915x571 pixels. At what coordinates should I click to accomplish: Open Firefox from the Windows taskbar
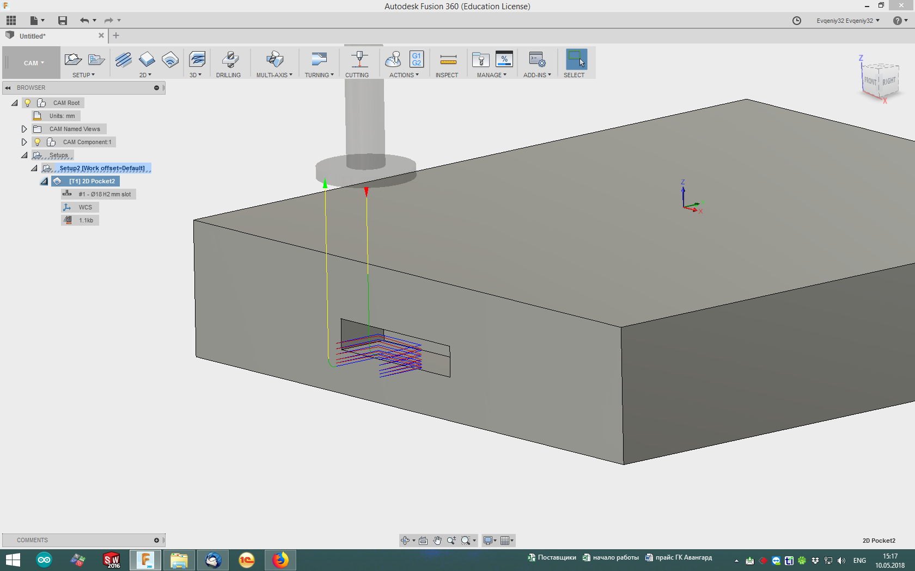coord(280,560)
